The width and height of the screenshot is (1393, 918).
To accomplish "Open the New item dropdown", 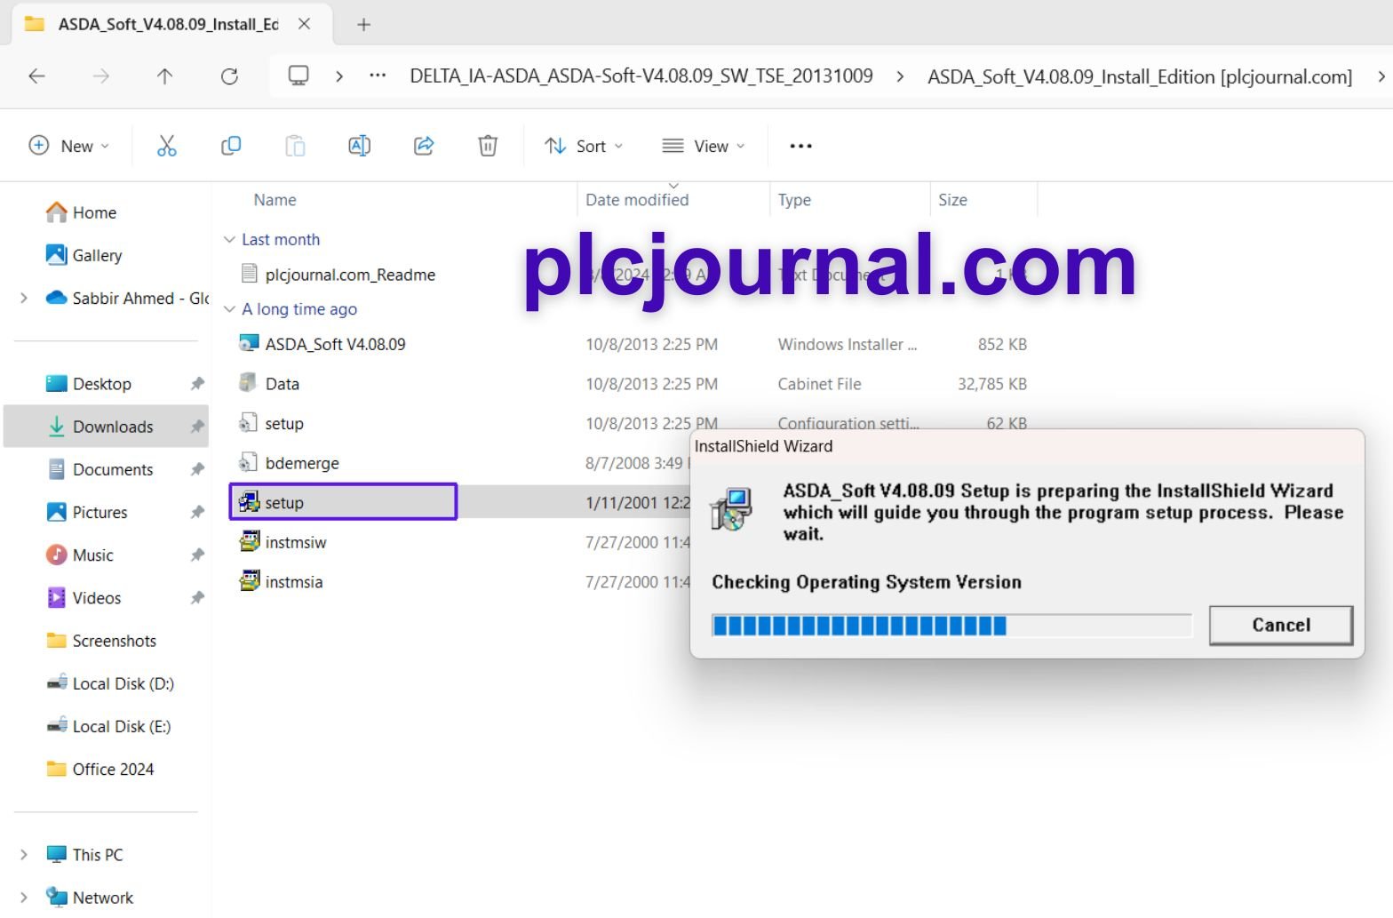I will coord(69,146).
